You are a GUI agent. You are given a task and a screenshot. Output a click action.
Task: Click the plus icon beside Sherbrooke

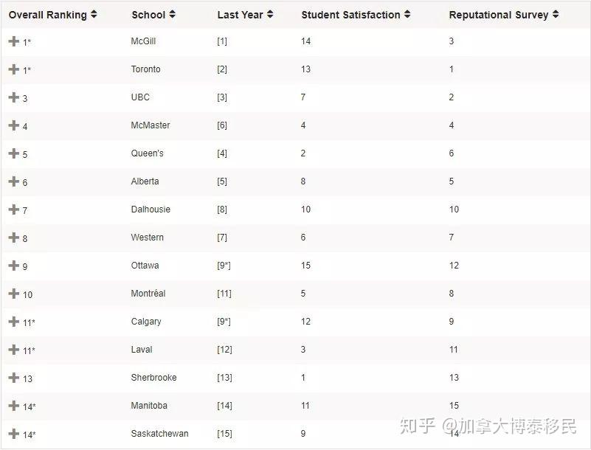click(x=13, y=378)
